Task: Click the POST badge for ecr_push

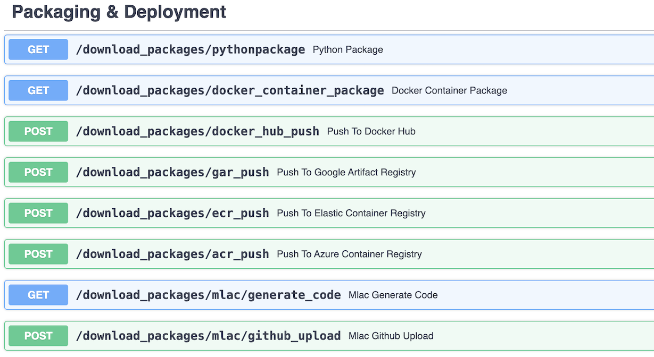Action: coord(38,213)
